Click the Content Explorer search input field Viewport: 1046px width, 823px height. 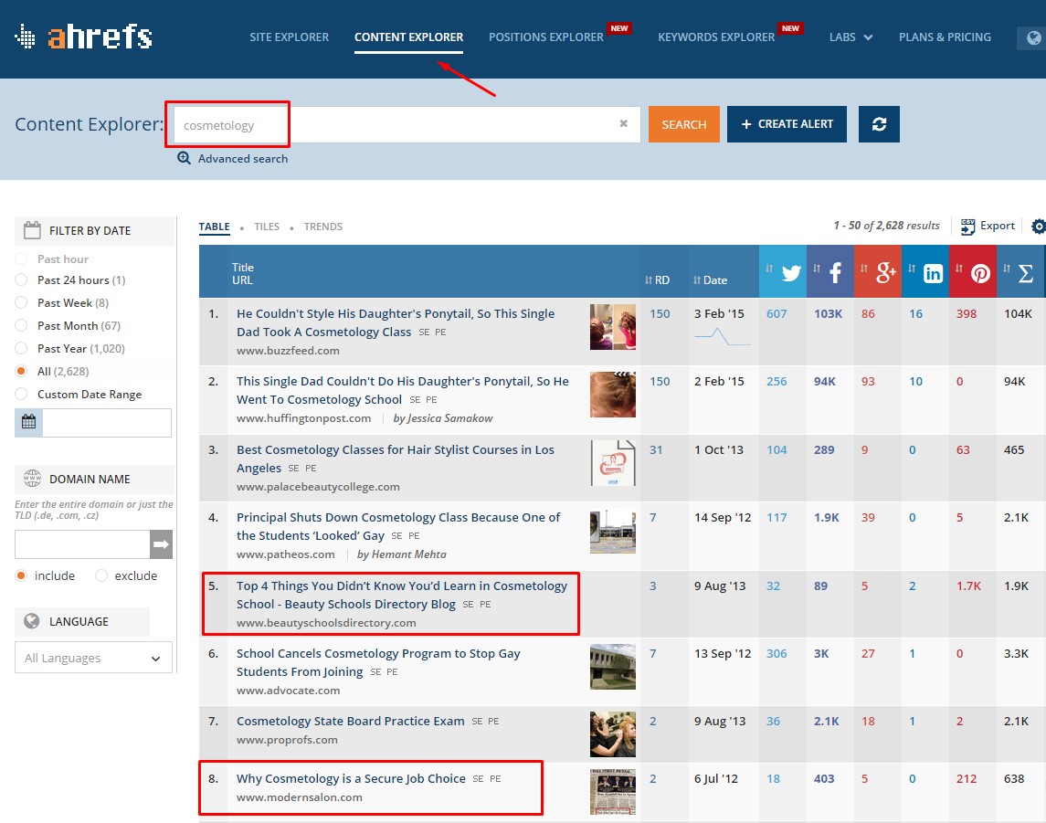tap(407, 125)
